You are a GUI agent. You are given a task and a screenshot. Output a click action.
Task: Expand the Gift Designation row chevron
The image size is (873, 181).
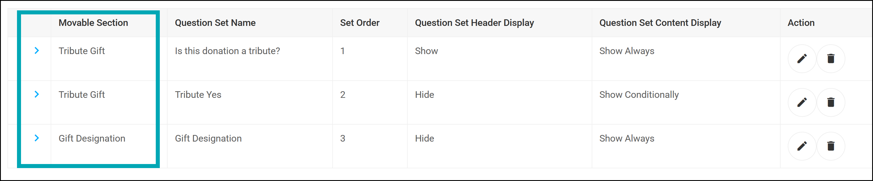(x=37, y=138)
